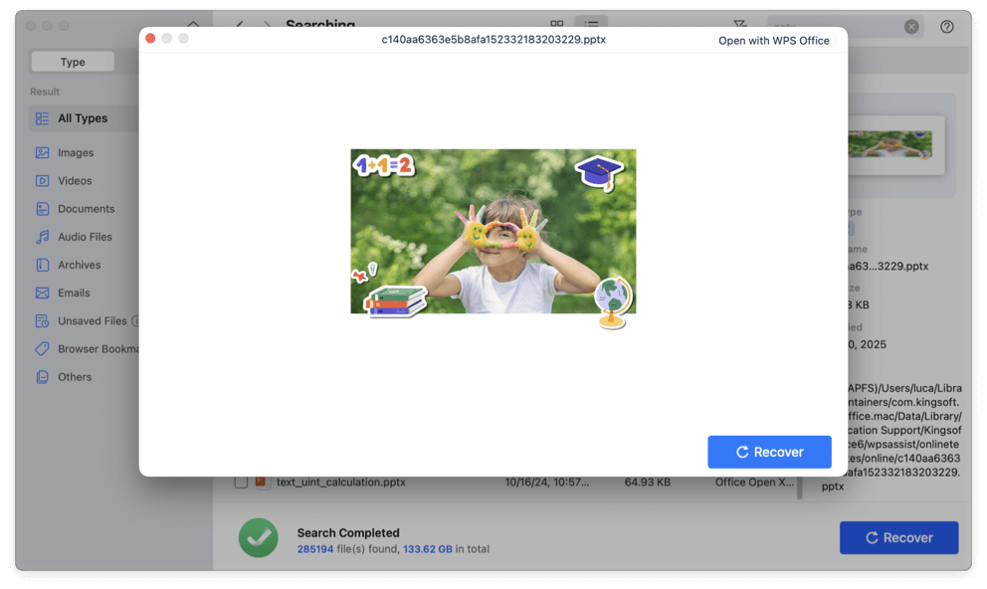Screen dimensions: 987x589
Task: Click the Images category icon
Action: pyautogui.click(x=42, y=153)
